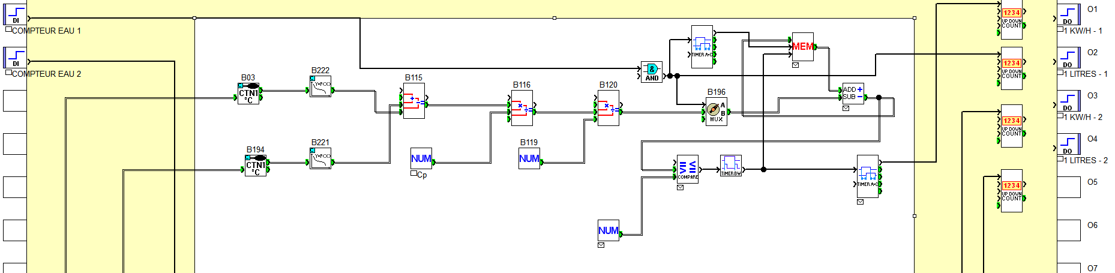Select the DO output block O1
Viewport: 1115px width, 273px height.
1068,14
